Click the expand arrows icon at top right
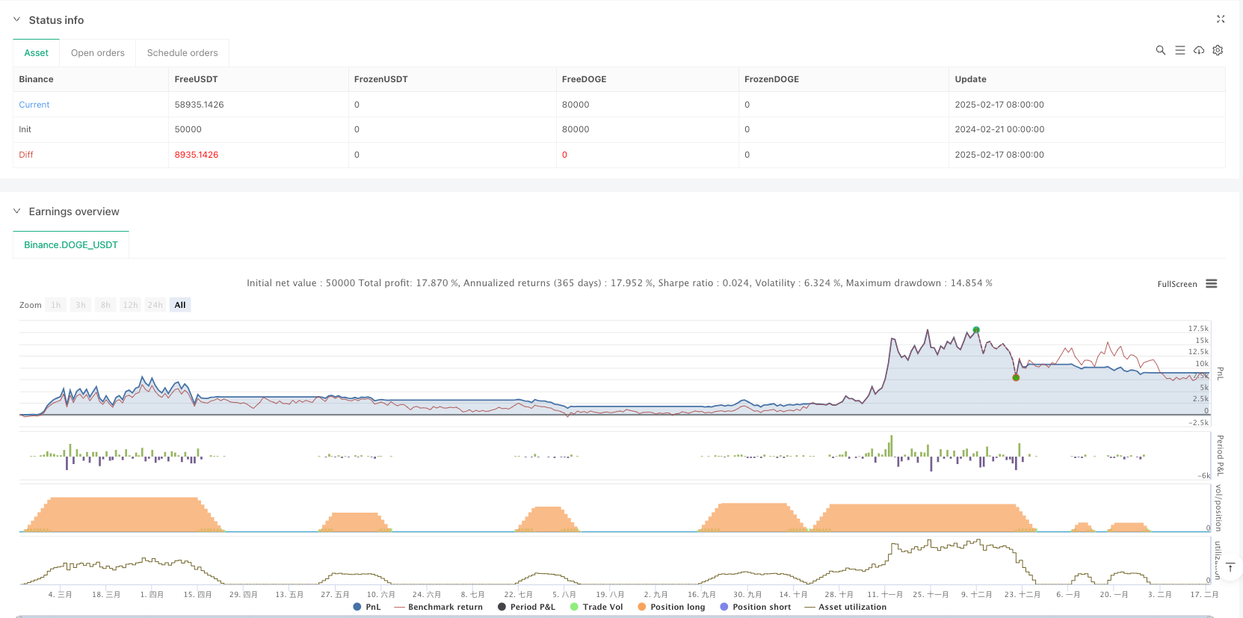This screenshot has height=618, width=1243. (1221, 19)
